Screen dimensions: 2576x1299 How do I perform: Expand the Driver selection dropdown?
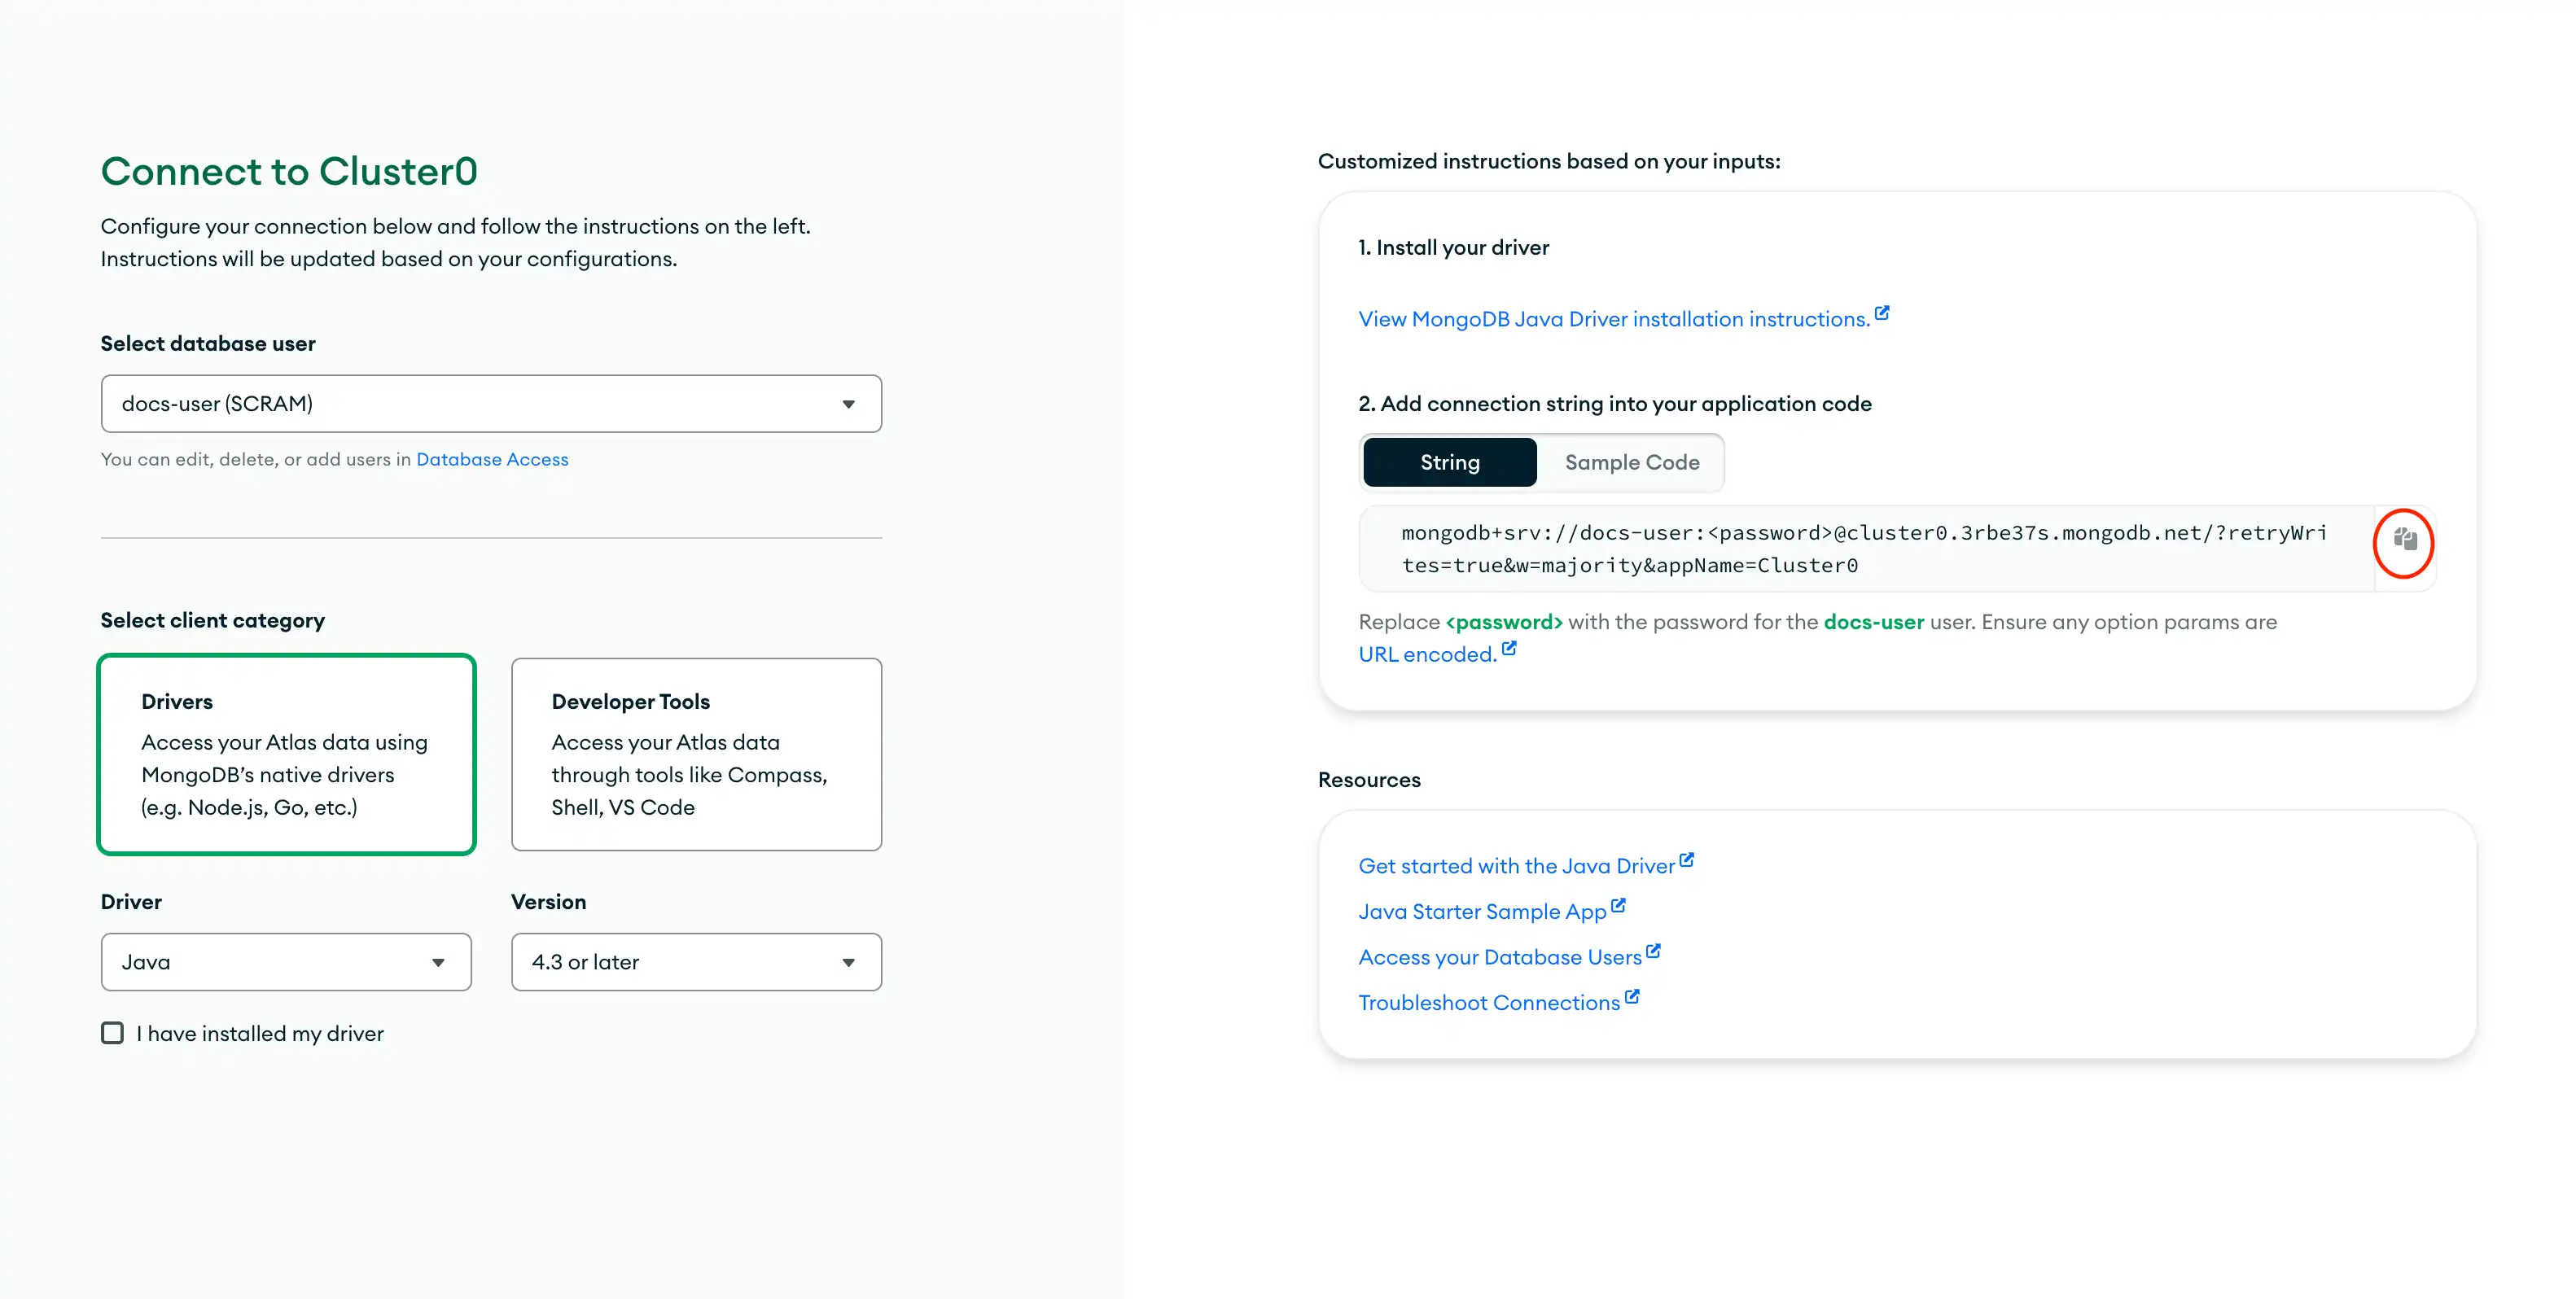pyautogui.click(x=285, y=961)
